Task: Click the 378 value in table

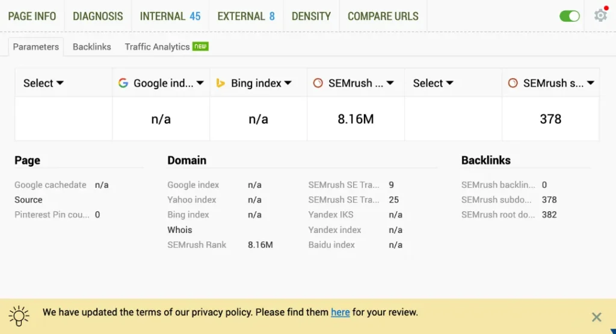Action: [550, 119]
